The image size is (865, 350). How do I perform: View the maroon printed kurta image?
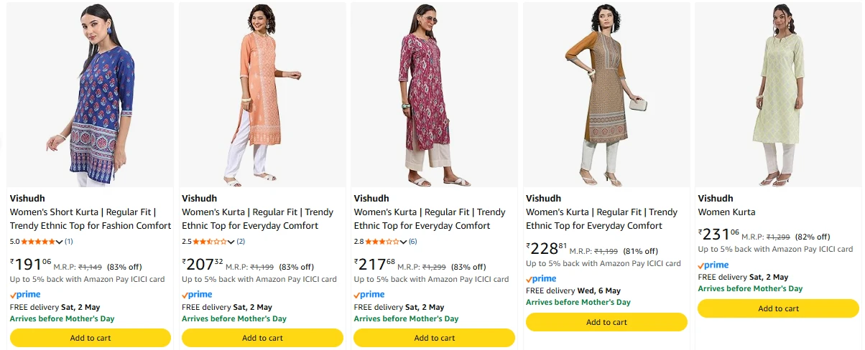click(x=434, y=95)
